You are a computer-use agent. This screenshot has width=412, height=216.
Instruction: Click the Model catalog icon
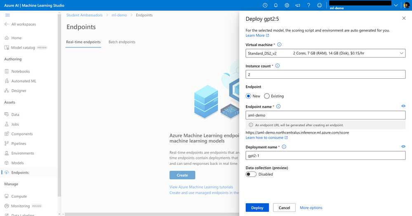7,47
